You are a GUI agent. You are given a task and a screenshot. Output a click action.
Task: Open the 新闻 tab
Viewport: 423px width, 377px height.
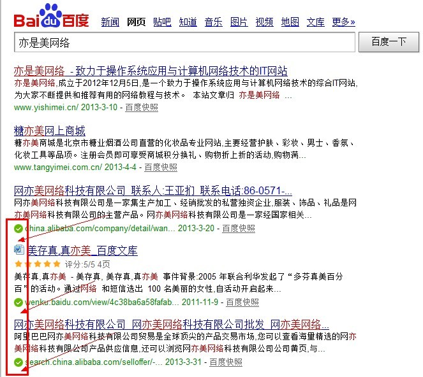[x=110, y=22]
